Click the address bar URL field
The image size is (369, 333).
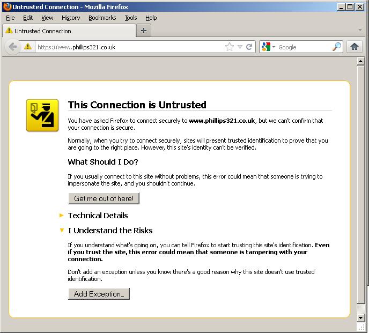click(x=129, y=47)
